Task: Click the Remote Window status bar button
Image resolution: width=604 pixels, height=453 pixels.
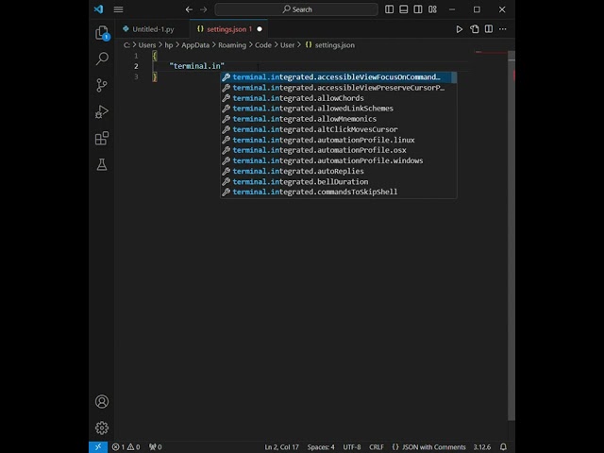Action: coord(98,446)
